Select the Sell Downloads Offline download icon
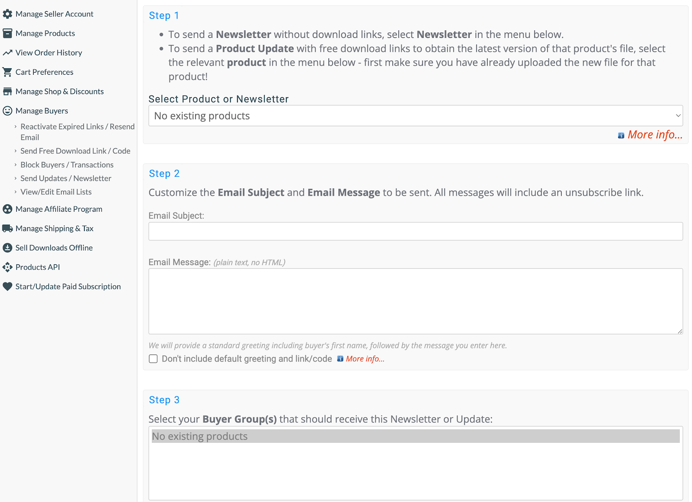 [7, 248]
